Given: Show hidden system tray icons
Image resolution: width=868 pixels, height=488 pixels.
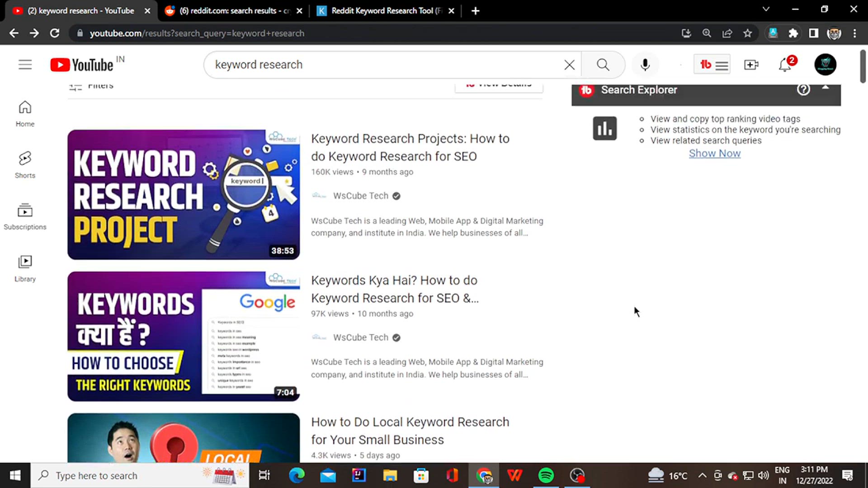Looking at the screenshot, I should click(x=702, y=475).
